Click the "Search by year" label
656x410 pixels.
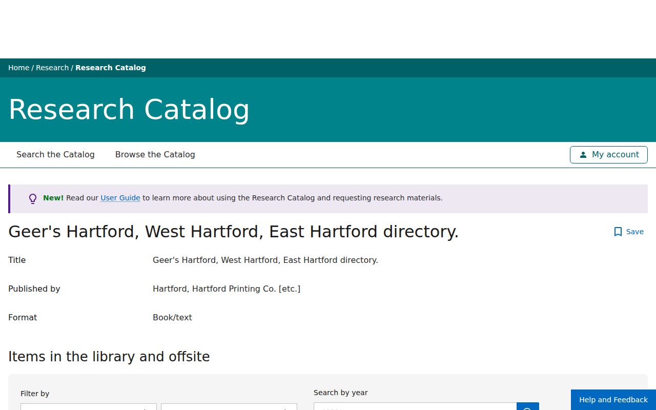click(341, 393)
